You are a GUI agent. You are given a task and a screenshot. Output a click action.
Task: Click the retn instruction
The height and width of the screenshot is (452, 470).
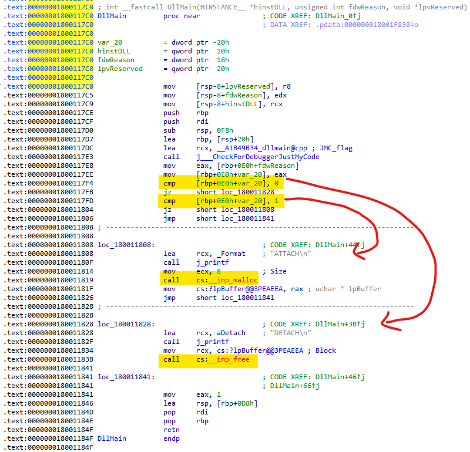pyautogui.click(x=173, y=430)
